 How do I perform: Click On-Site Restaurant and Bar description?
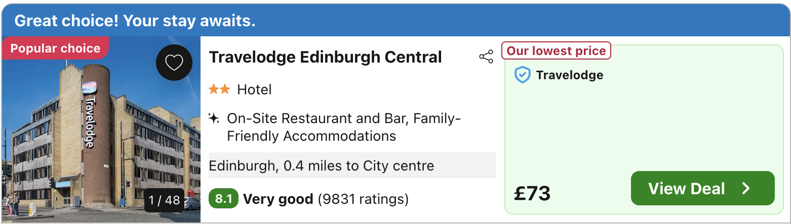(344, 127)
